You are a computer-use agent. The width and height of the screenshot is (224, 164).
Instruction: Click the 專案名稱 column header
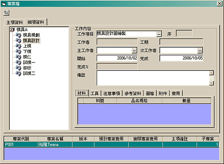(x=55, y=139)
